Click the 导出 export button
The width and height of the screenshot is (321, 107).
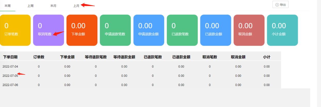(x=281, y=5)
